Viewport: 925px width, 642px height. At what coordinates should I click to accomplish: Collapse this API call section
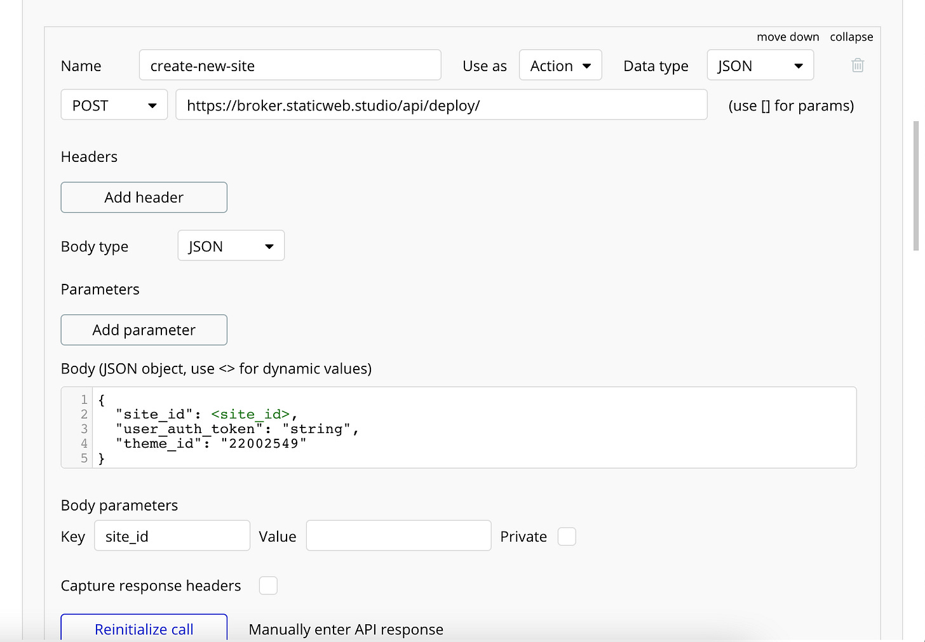coord(851,37)
